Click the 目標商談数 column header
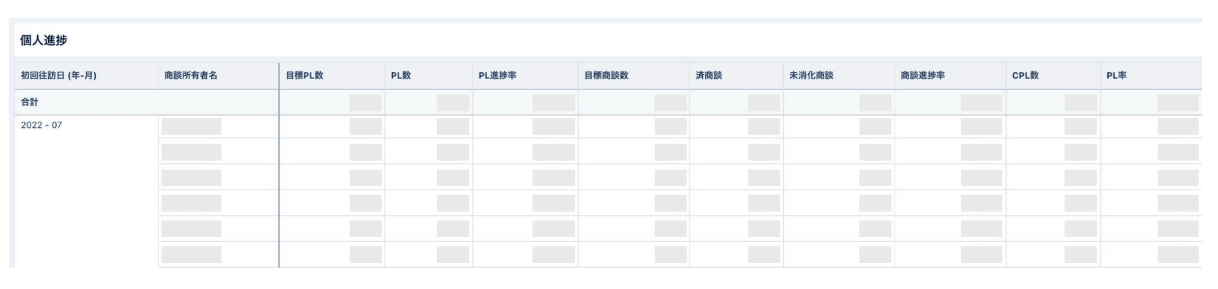This screenshot has width=1218, height=289. 606,76
